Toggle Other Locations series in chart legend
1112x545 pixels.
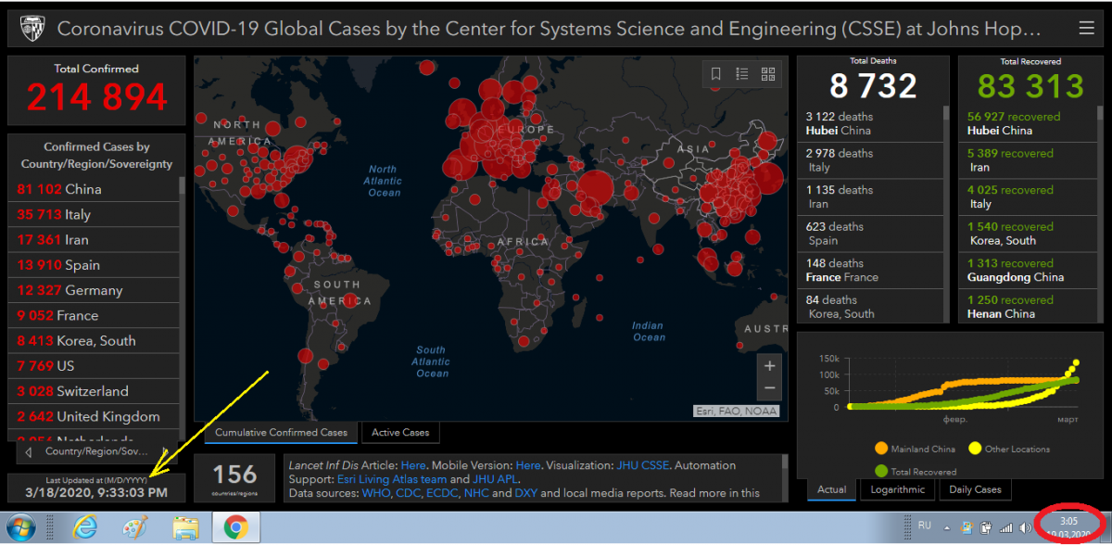pos(1008,450)
